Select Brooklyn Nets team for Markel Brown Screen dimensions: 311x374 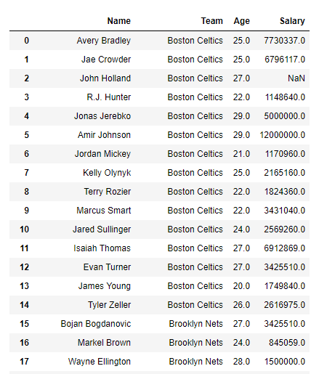195,343
